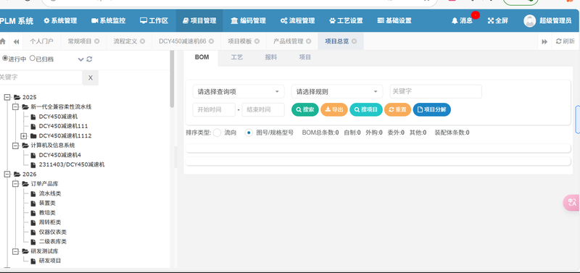The width and height of the screenshot is (580, 273).
Task: Click the tabs forward double-arrow icon
Action: point(544,42)
